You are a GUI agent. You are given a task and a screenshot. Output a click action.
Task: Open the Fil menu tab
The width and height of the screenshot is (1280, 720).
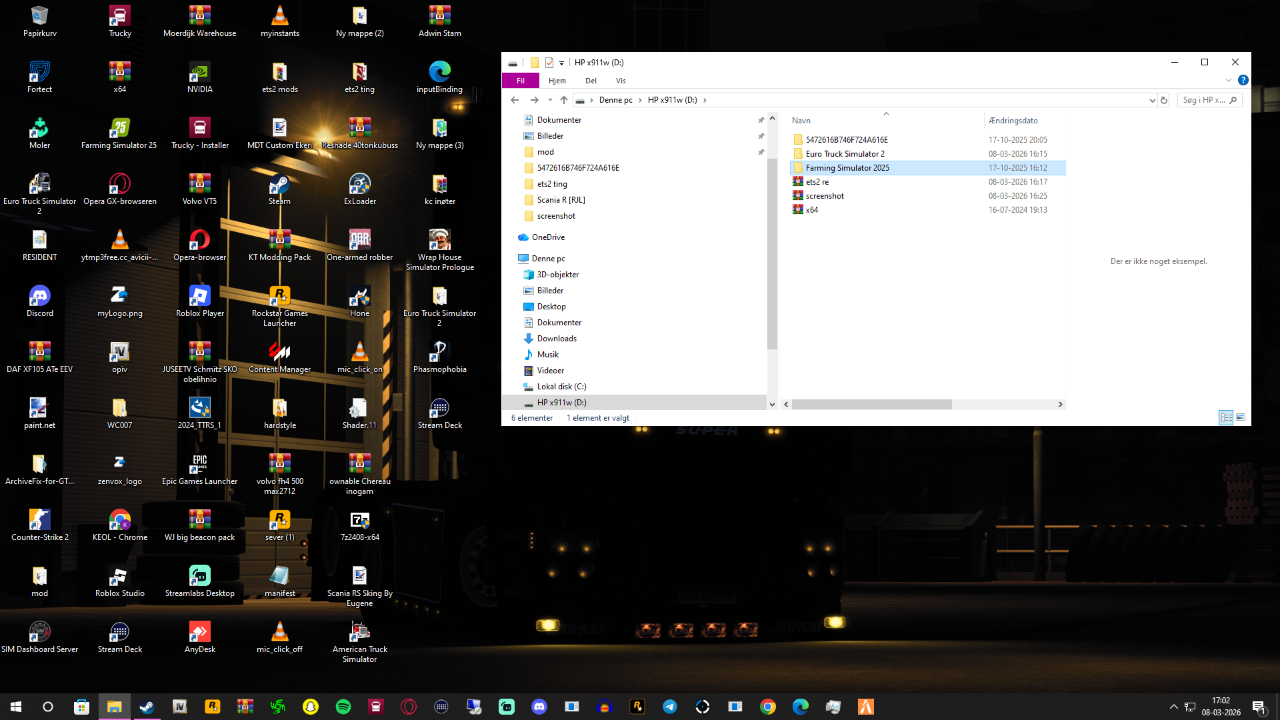pos(521,81)
